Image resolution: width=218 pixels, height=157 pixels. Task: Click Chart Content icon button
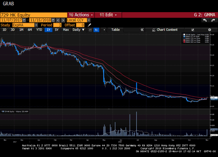point(165,30)
